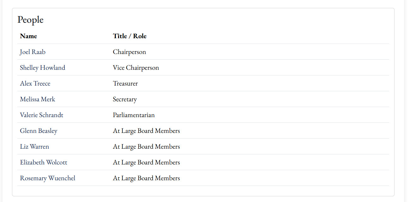
Task: Click the Title / Role column header
Action: pos(130,36)
